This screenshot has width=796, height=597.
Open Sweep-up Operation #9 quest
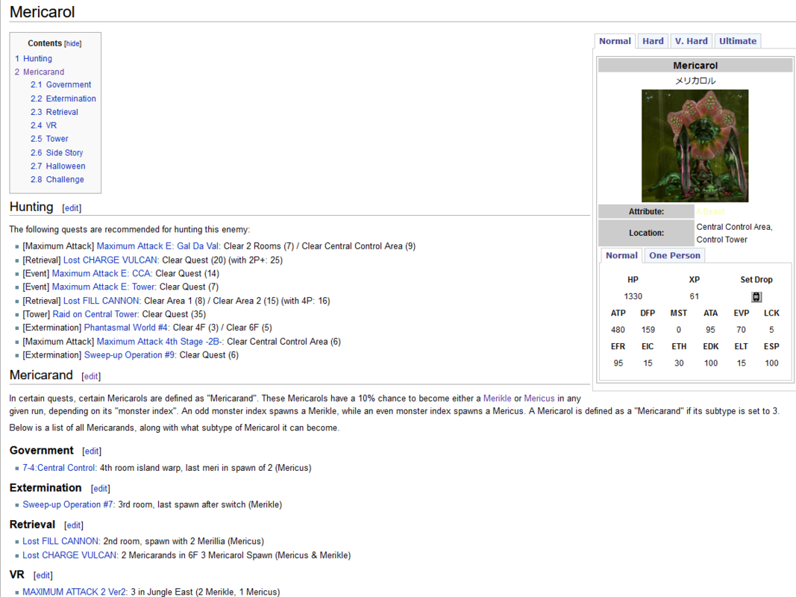[x=131, y=355]
